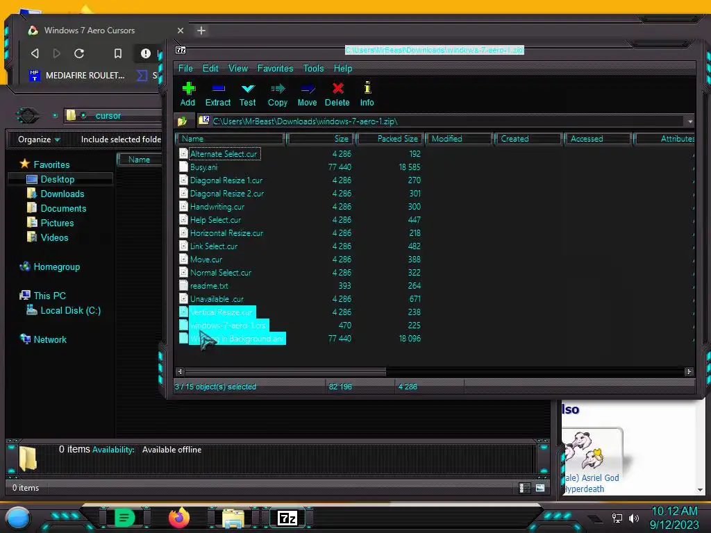Sort by the Created column header
711x533 pixels.
[528, 139]
